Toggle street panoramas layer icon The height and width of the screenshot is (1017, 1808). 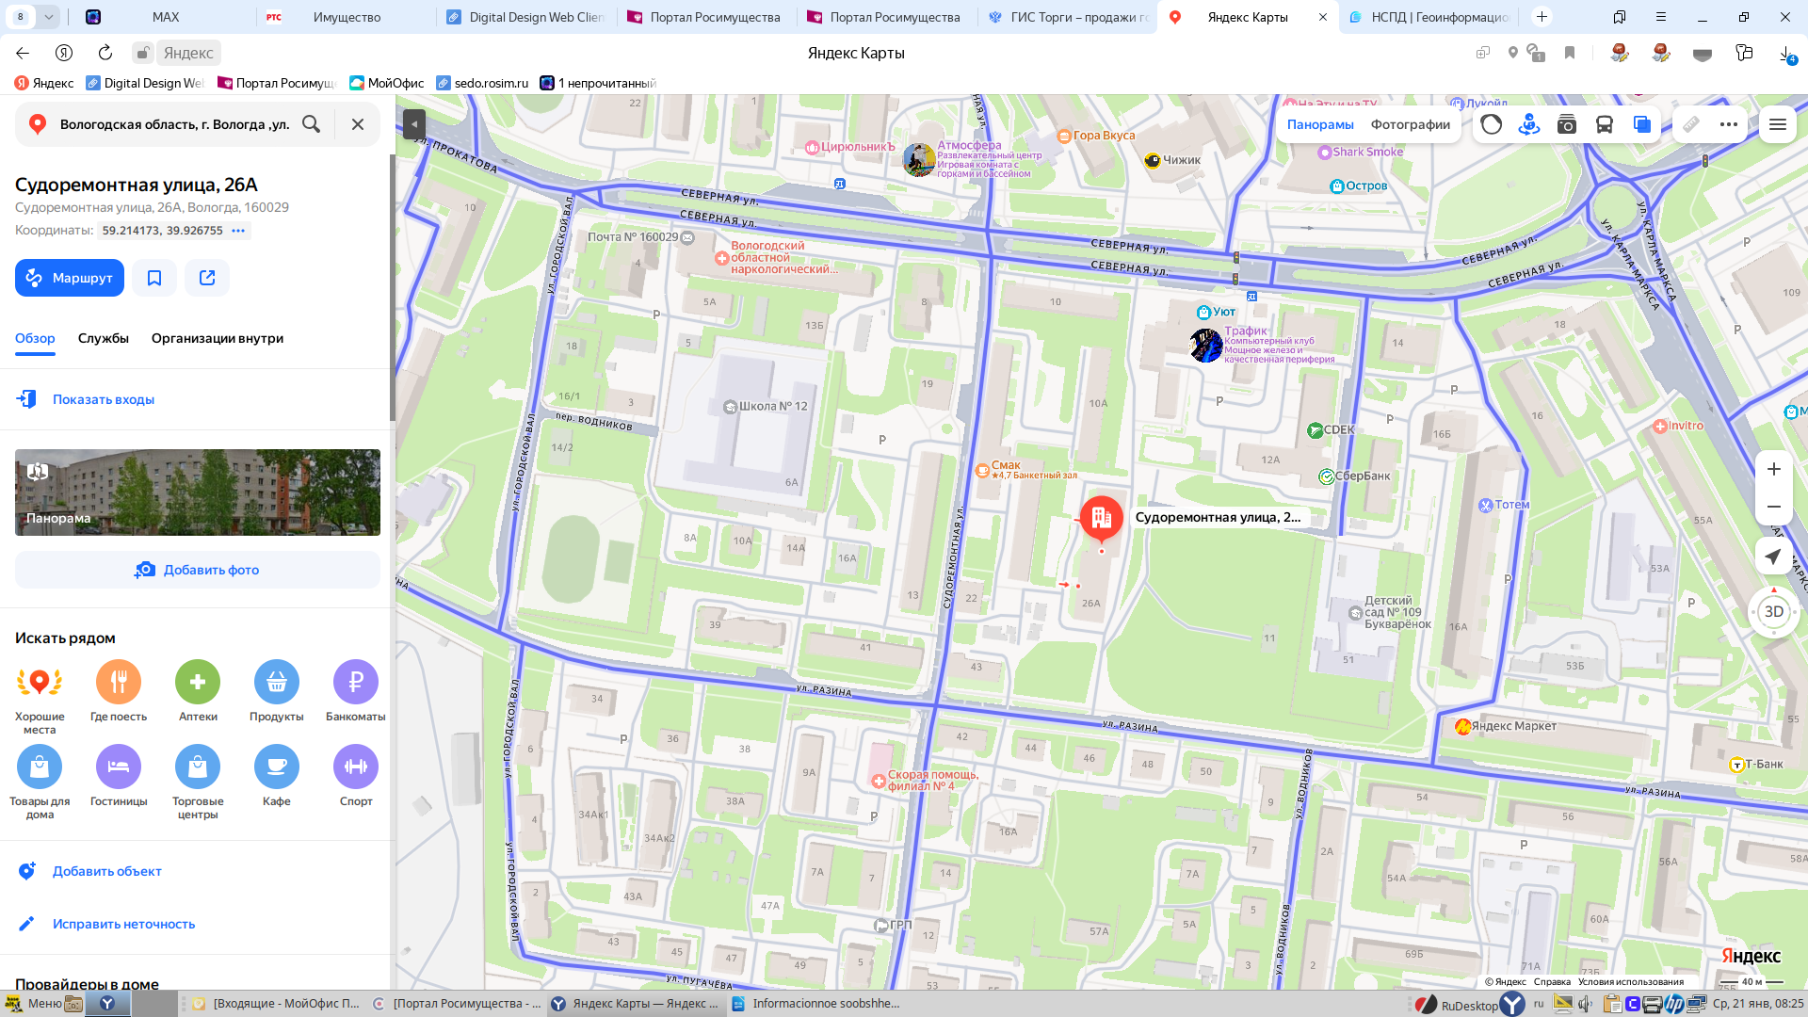click(x=1528, y=124)
